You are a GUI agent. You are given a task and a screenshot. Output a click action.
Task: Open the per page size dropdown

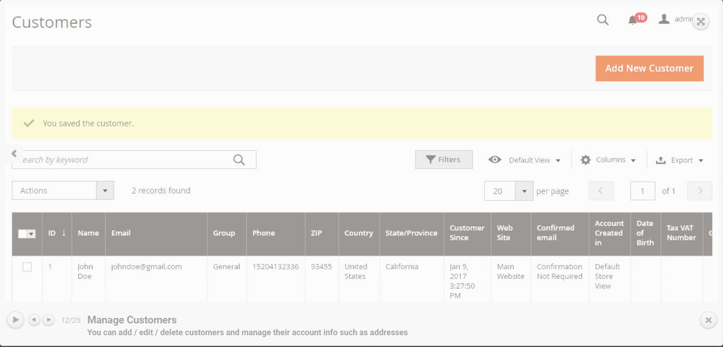click(x=524, y=191)
